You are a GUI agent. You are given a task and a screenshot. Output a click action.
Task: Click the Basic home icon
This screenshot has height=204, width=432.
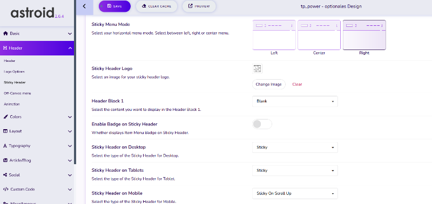5,33
